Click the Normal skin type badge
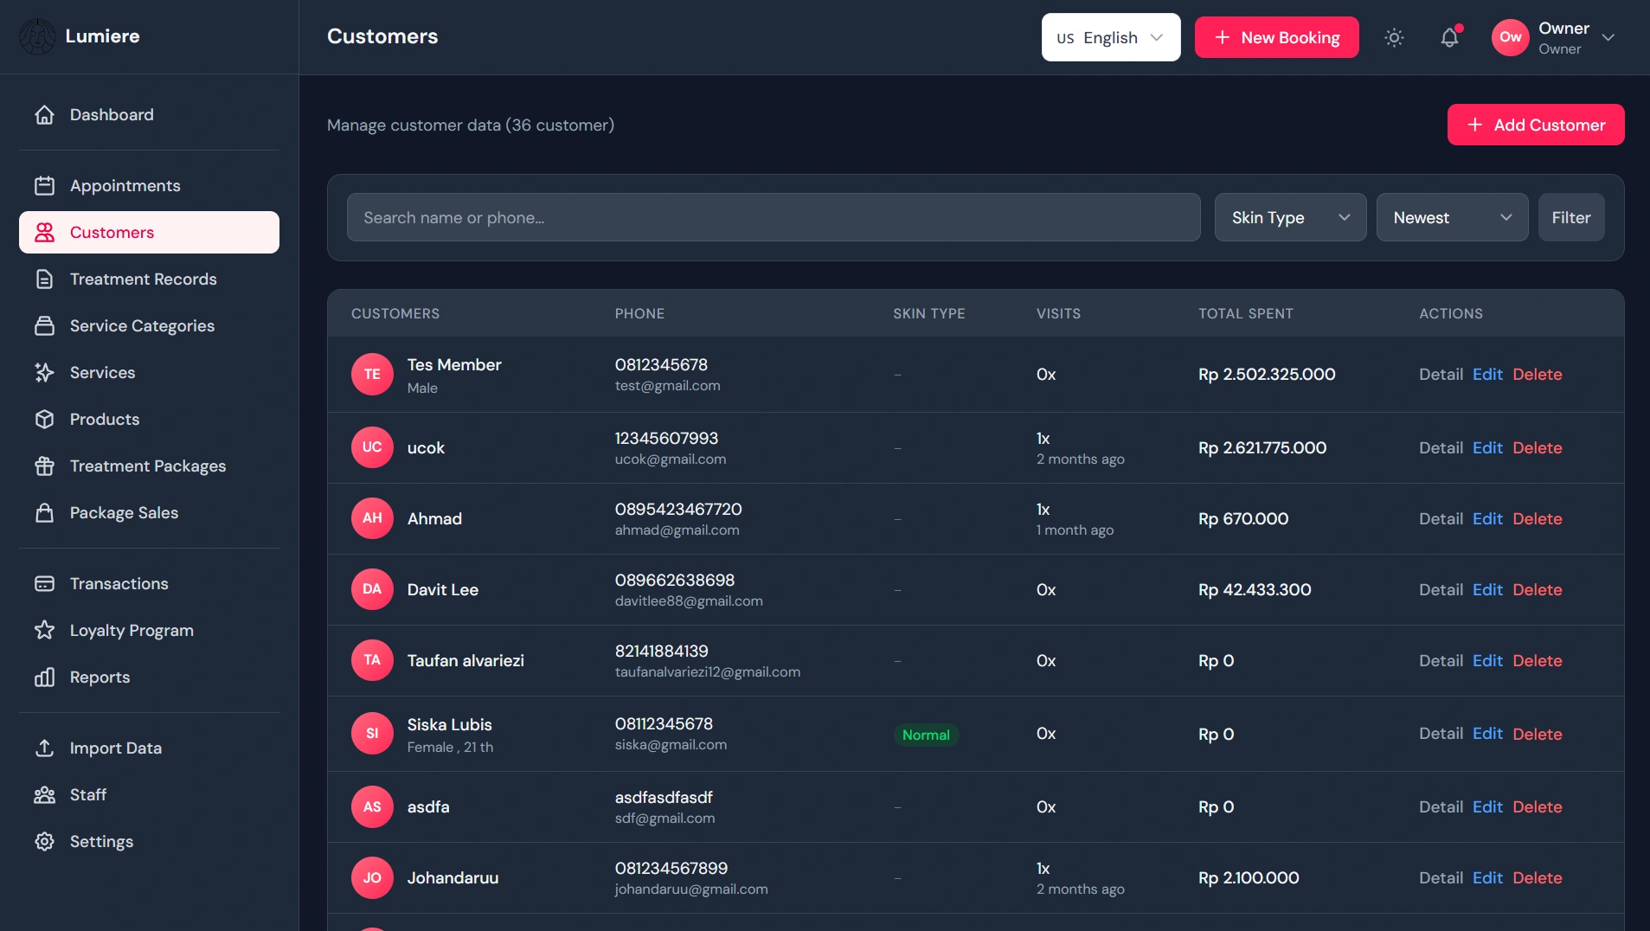The width and height of the screenshot is (1650, 931). [x=926, y=735]
